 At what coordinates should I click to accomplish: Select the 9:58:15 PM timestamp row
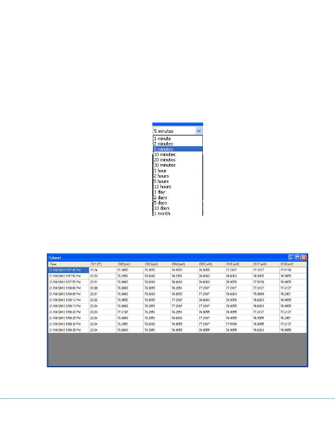click(68, 306)
